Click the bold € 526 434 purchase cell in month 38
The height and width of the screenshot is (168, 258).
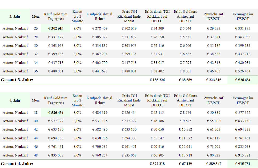point(56,113)
